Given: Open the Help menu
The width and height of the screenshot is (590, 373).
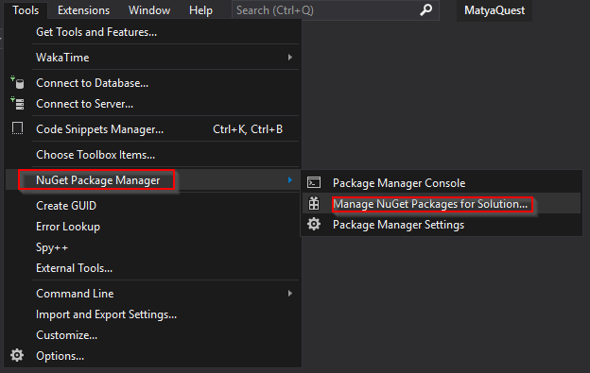Looking at the screenshot, I should click(x=201, y=10).
